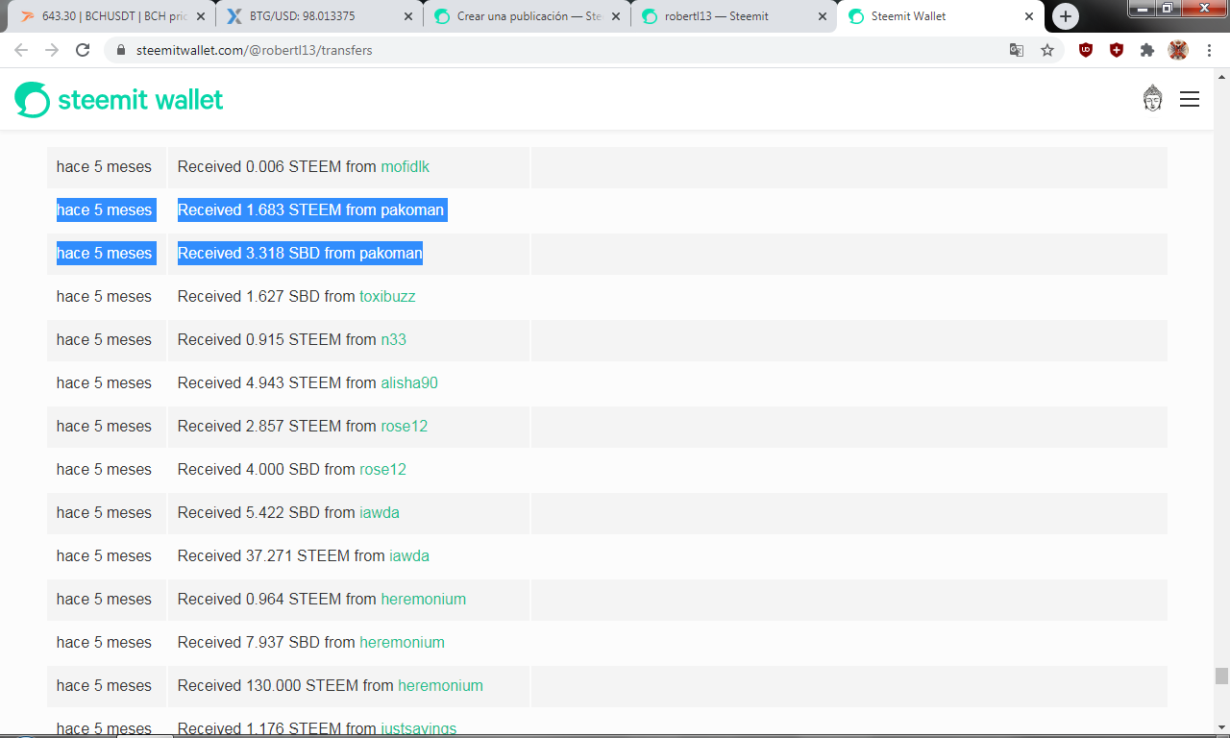Click 'Received 130.000 STEEM from' text
Viewport: 1230px width, 738px height.
285,685
